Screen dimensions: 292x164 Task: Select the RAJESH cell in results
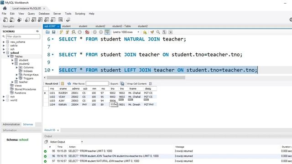point(63,93)
